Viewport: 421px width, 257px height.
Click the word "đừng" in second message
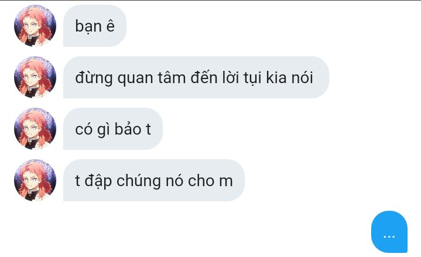(x=94, y=78)
